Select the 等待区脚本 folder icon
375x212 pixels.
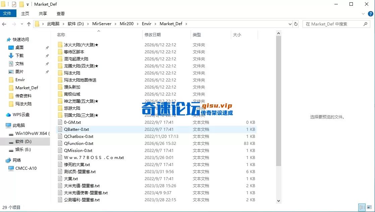[60, 52]
